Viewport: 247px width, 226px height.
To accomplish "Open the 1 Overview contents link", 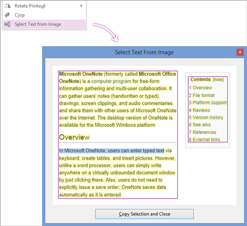I will pyautogui.click(x=201, y=88).
